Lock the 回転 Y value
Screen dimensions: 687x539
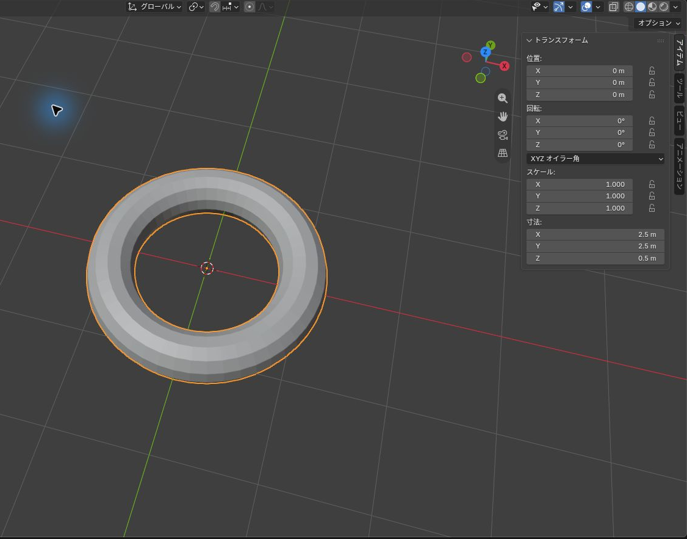pos(652,133)
